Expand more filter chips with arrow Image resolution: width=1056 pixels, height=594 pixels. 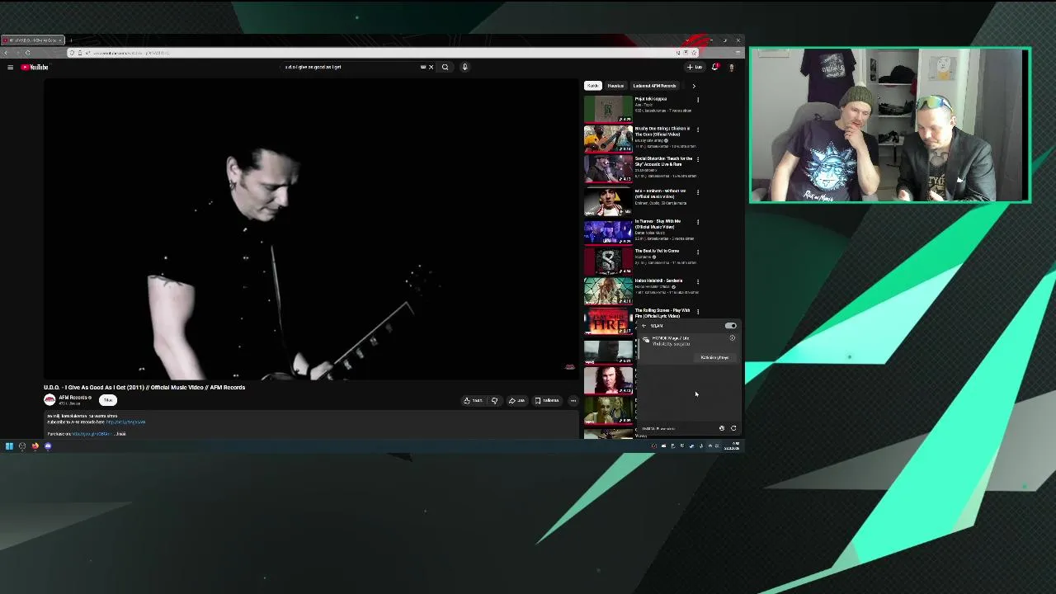point(693,86)
